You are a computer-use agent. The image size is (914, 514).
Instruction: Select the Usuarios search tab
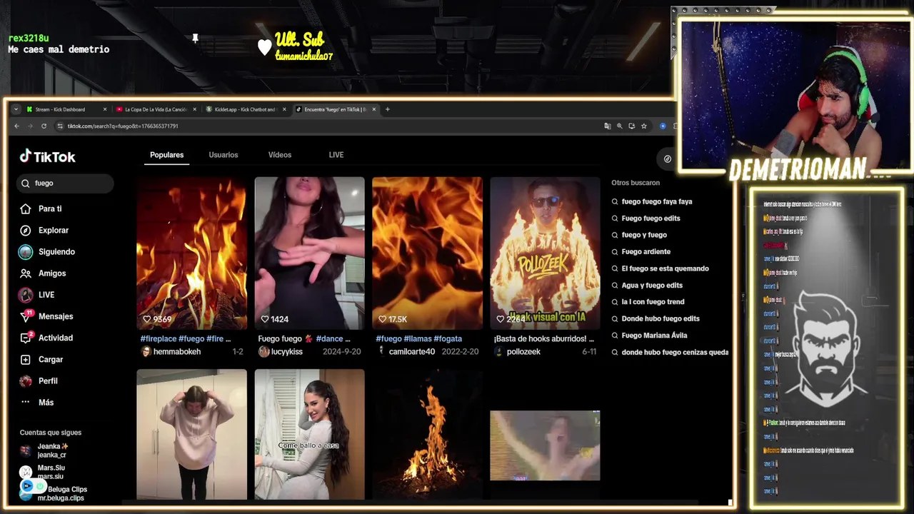pyautogui.click(x=224, y=155)
